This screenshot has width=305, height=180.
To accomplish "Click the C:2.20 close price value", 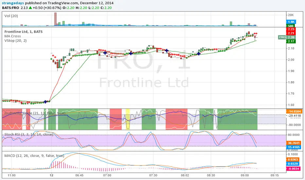I will [106, 8].
